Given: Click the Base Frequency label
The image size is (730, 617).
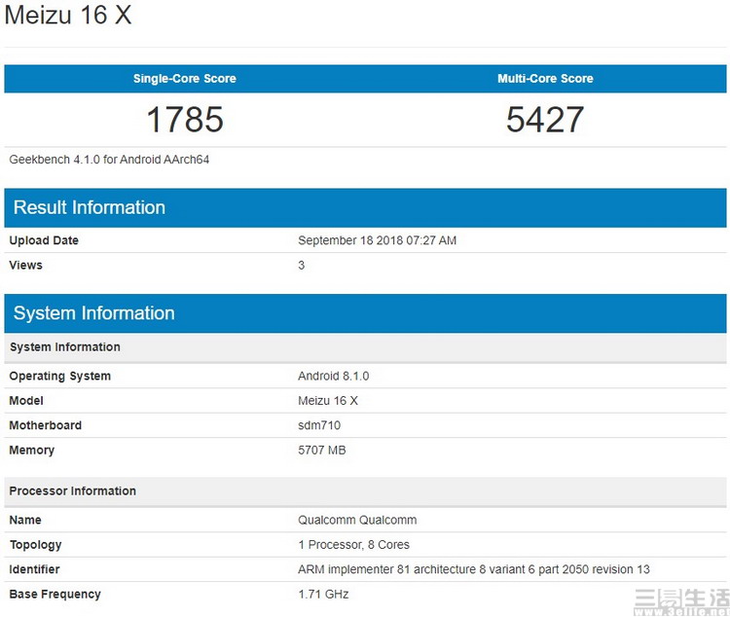Looking at the screenshot, I should tap(55, 595).
